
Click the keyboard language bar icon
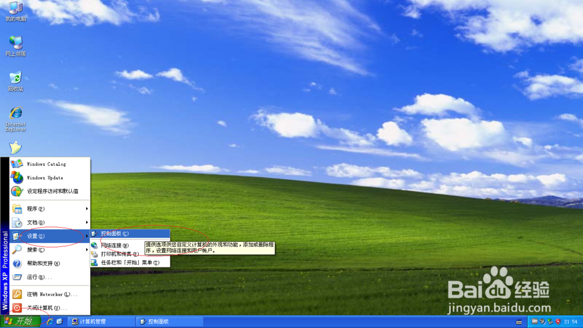coord(519,322)
